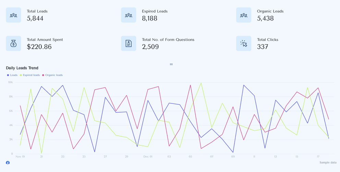Screen dimensions: 340x172
Task: Click the x-axis label 11
Action: point(254,157)
